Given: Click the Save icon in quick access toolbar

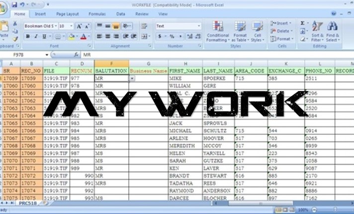Looking at the screenshot, I should [14, 4].
